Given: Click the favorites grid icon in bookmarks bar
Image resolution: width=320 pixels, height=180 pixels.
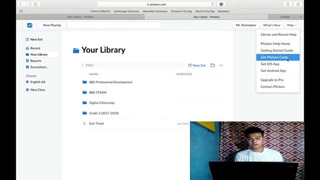Looking at the screenshot, I should [21, 11].
